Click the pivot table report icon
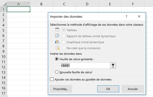The width and height of the screenshot is (153, 97). [57, 36]
